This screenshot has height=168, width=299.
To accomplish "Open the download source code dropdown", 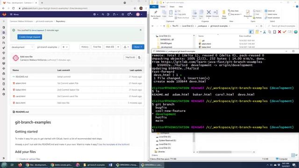I will click(127, 47).
